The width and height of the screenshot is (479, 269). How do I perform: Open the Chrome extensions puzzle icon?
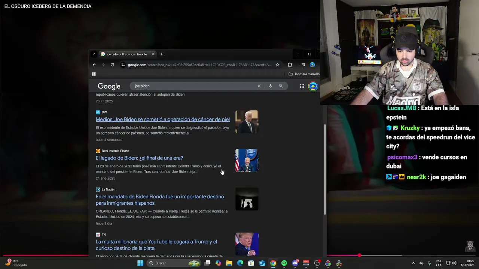coord(290,65)
